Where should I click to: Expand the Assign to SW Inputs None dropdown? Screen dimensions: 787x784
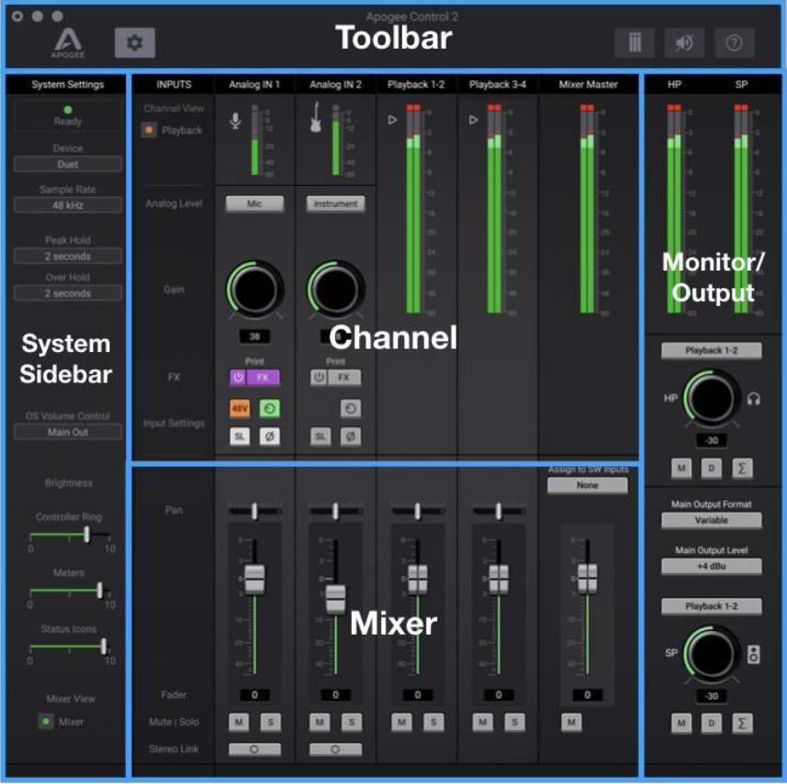click(586, 486)
